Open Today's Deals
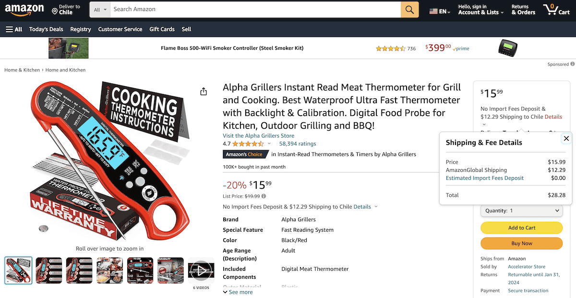Image resolution: width=576 pixels, height=298 pixels. pyautogui.click(x=46, y=29)
